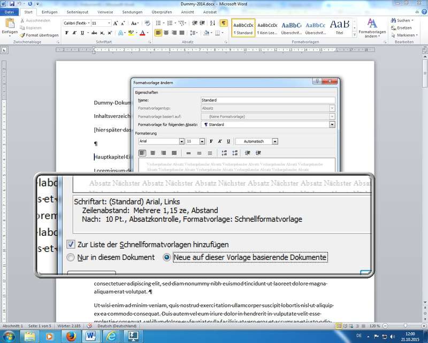Click the Windows Start button

9,336
